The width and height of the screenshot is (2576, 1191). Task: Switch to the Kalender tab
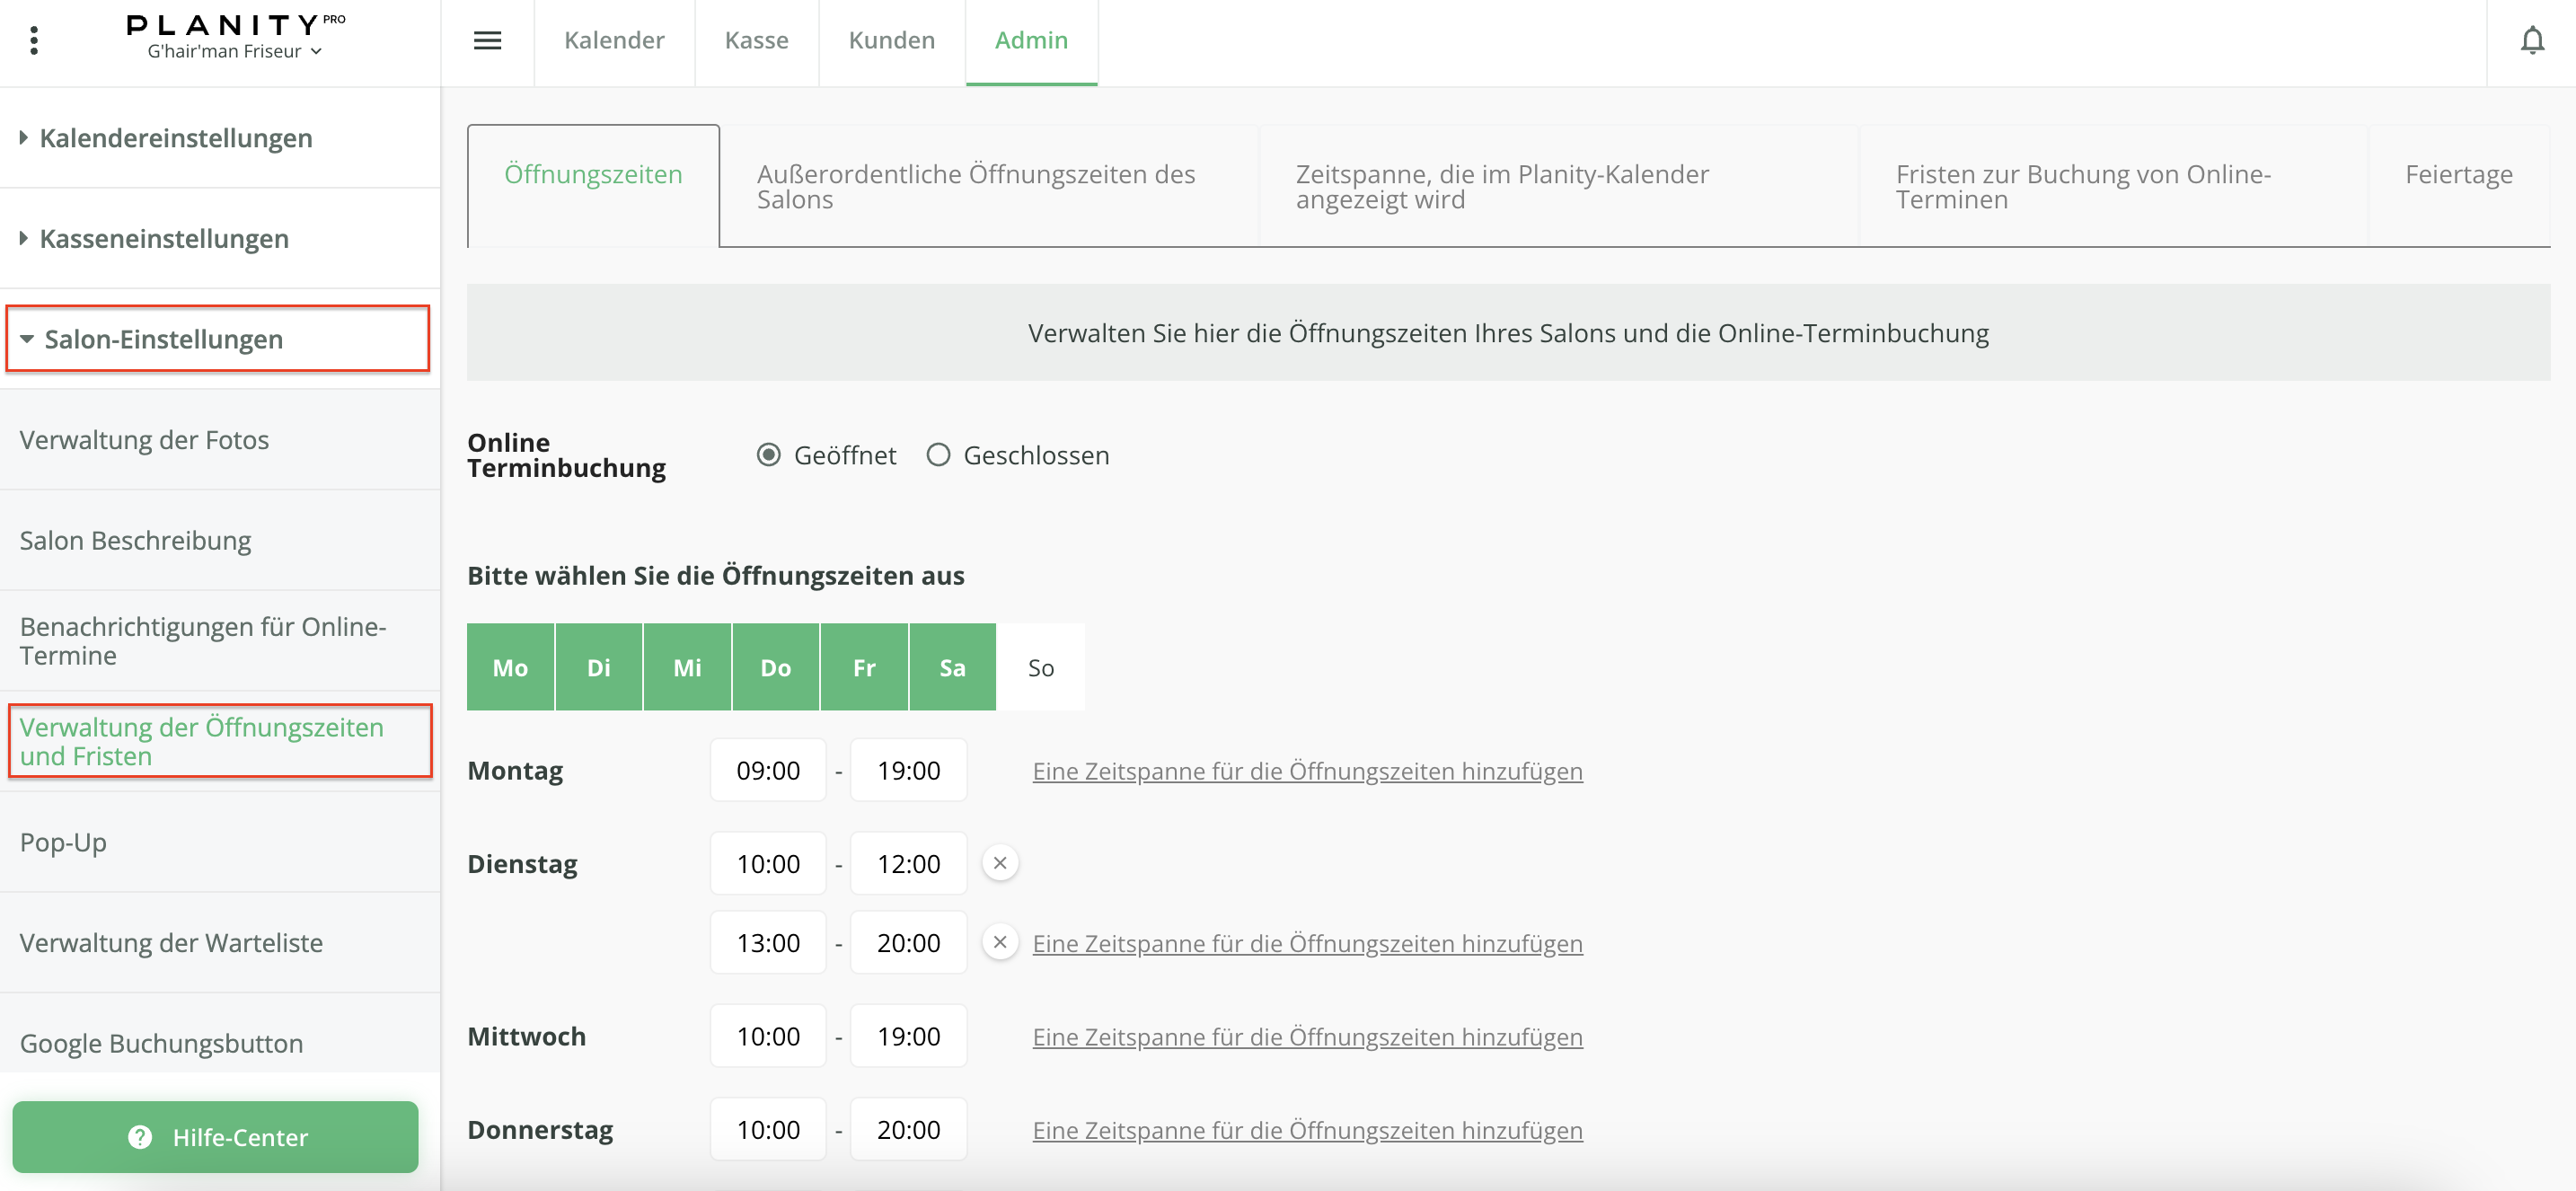tap(613, 40)
